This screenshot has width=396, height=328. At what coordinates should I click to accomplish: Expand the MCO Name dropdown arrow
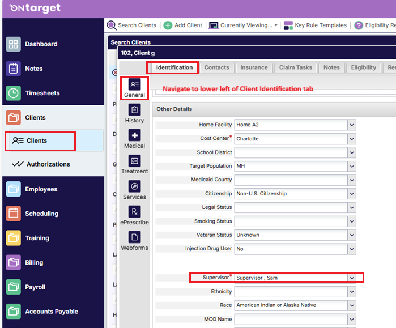pos(352,319)
